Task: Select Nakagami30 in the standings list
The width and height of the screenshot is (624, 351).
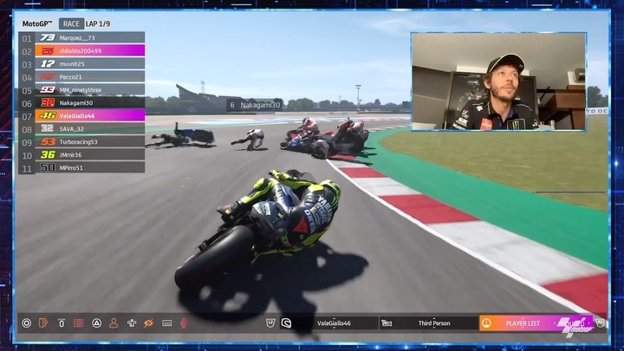Action: pos(81,102)
